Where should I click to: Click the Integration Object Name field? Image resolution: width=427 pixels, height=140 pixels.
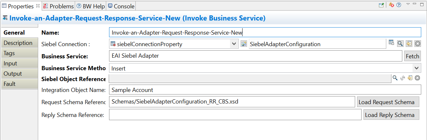(x=265, y=90)
